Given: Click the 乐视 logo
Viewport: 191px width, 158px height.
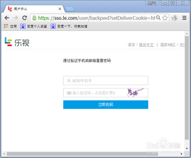Looking at the screenshot, I should click(x=17, y=42).
